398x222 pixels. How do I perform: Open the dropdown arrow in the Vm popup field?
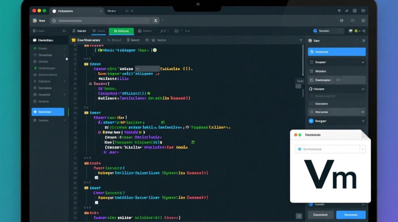(362, 149)
